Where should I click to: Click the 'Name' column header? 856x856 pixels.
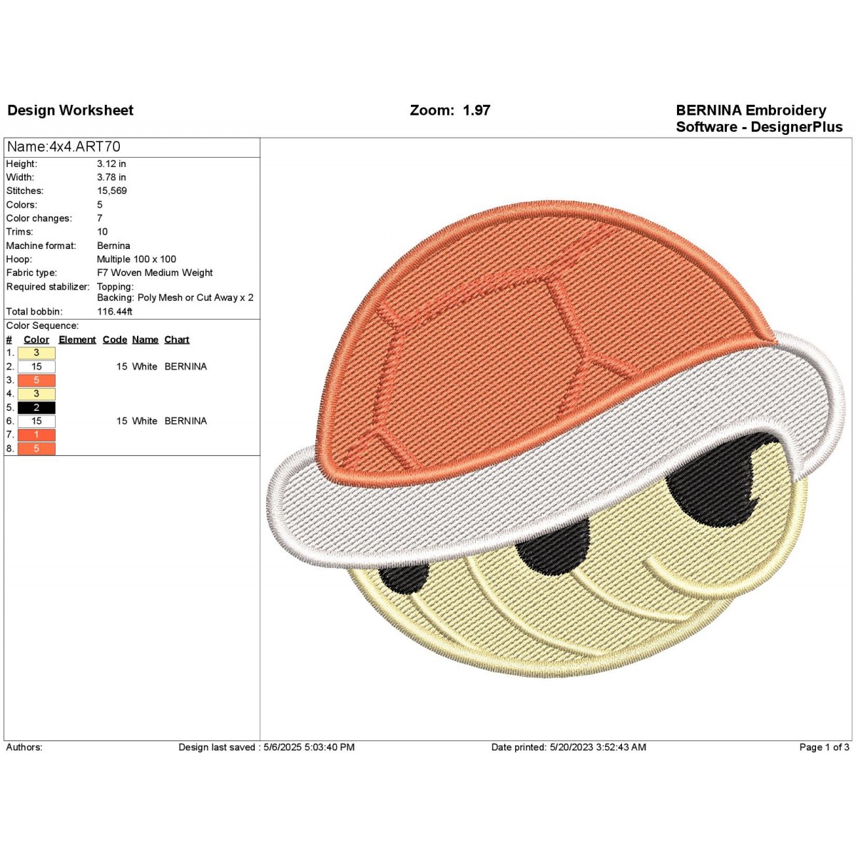tap(146, 340)
